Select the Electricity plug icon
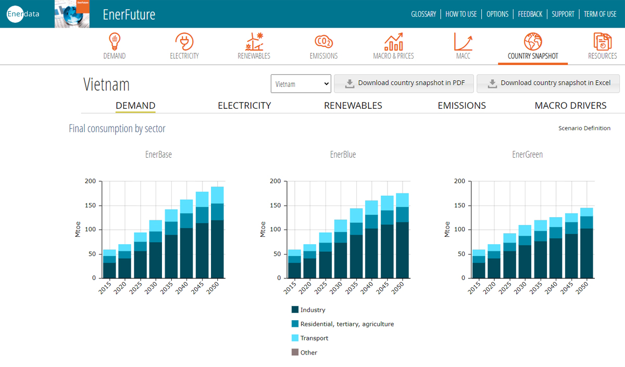This screenshot has height=367, width=625. point(184,42)
